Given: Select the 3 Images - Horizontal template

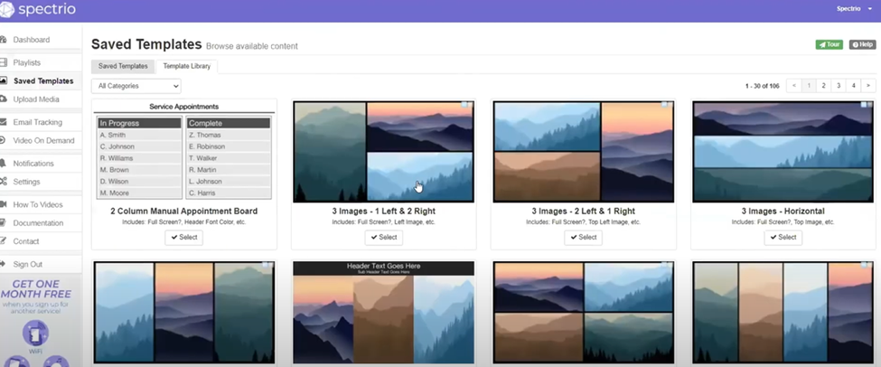Looking at the screenshot, I should tap(783, 237).
